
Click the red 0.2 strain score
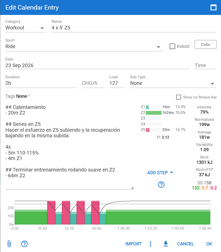click(214, 188)
